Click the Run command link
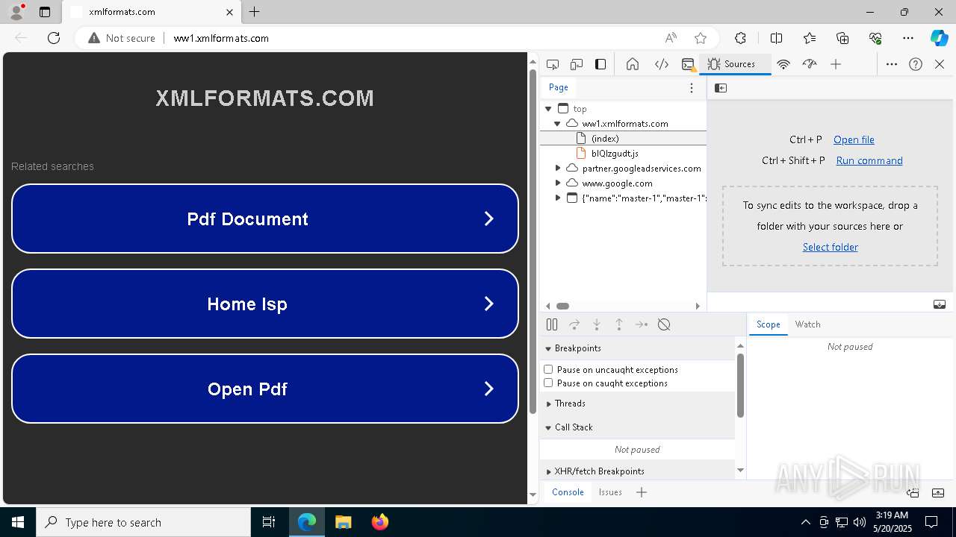This screenshot has height=537, width=956. 869,160
